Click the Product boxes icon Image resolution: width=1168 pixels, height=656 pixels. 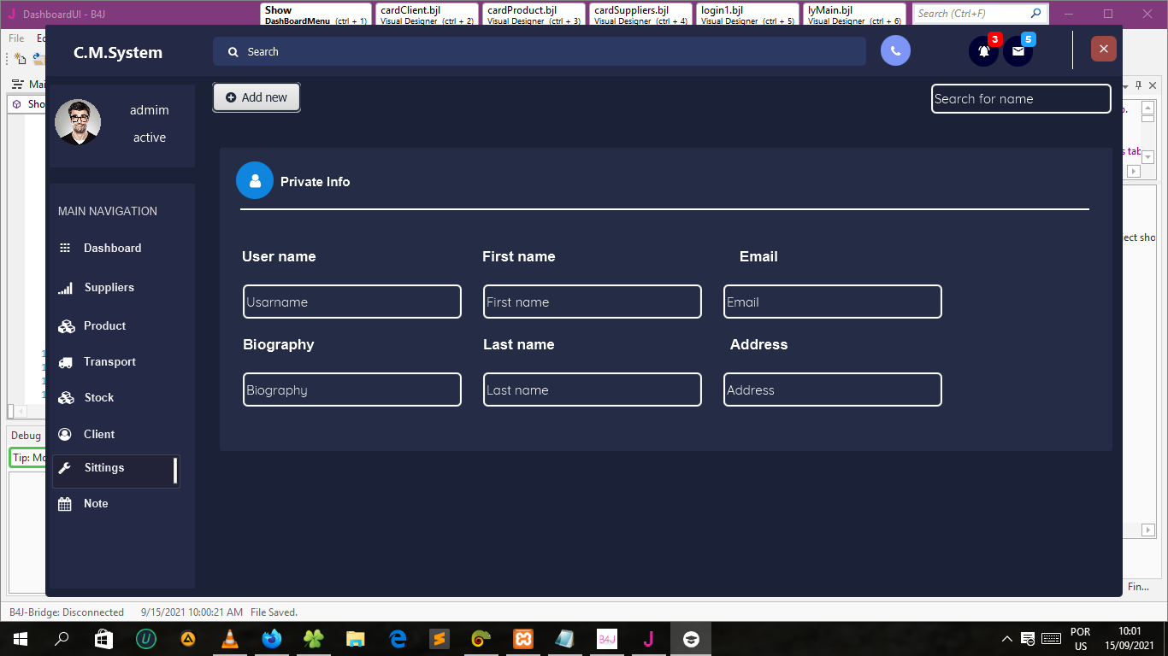coord(66,326)
